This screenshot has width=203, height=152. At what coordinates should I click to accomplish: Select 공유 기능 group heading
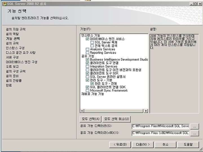point(88,56)
